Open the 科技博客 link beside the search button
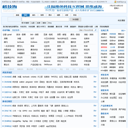Viewport: 128px width, 128px height. pos(121,21)
